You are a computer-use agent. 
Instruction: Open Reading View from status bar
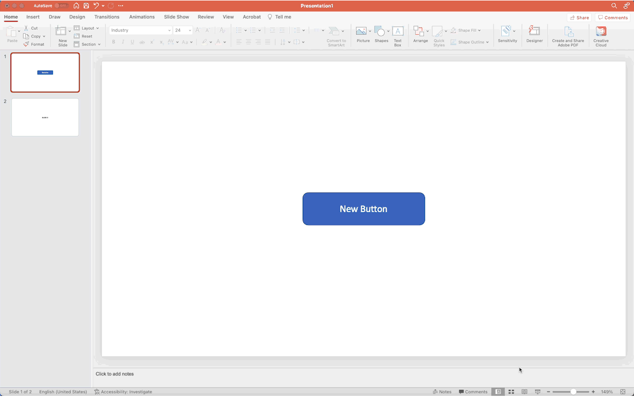click(x=524, y=391)
